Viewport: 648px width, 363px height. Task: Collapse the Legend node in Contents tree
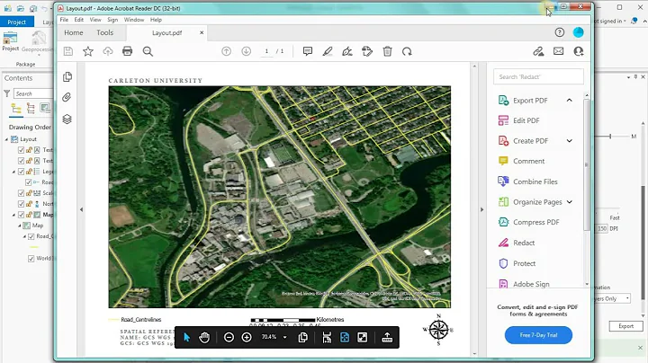[x=13, y=172]
